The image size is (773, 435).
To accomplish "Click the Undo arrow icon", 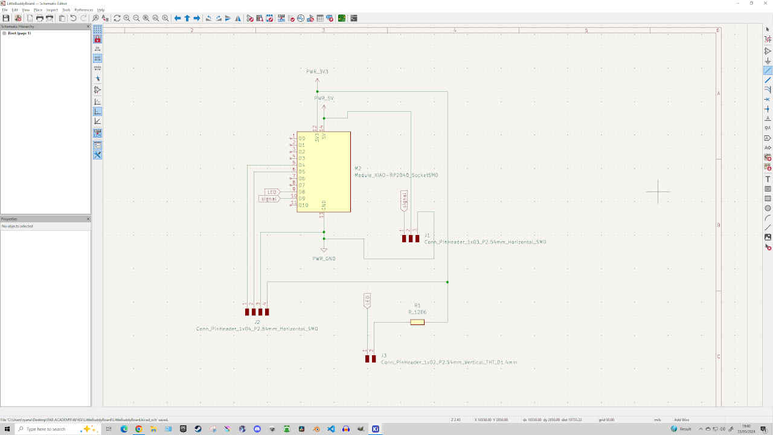I will click(x=73, y=18).
